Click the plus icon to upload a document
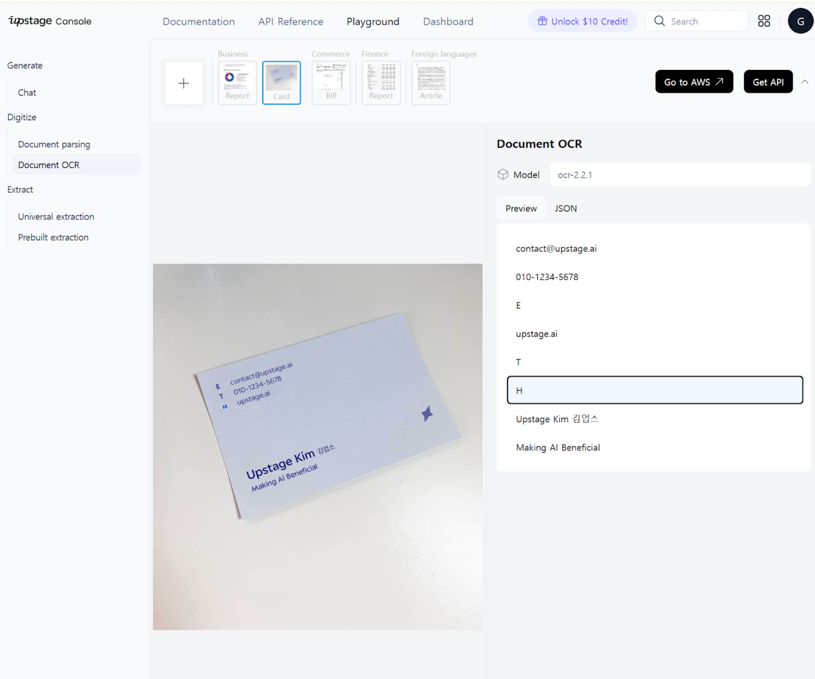 (x=184, y=83)
